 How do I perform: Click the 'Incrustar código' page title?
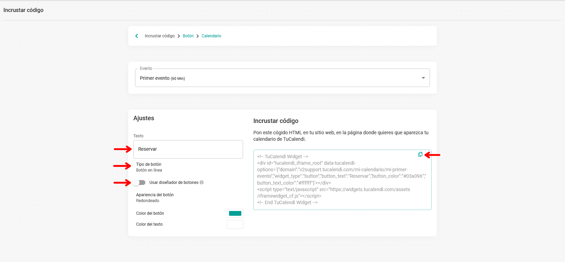click(23, 10)
